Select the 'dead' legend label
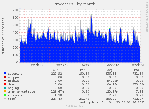 click(11, 84)
